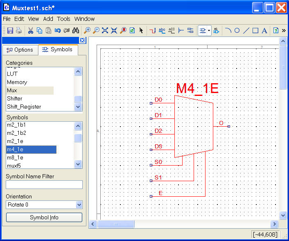Click the Symbol Info button
The image size is (289, 241).
coord(44,217)
